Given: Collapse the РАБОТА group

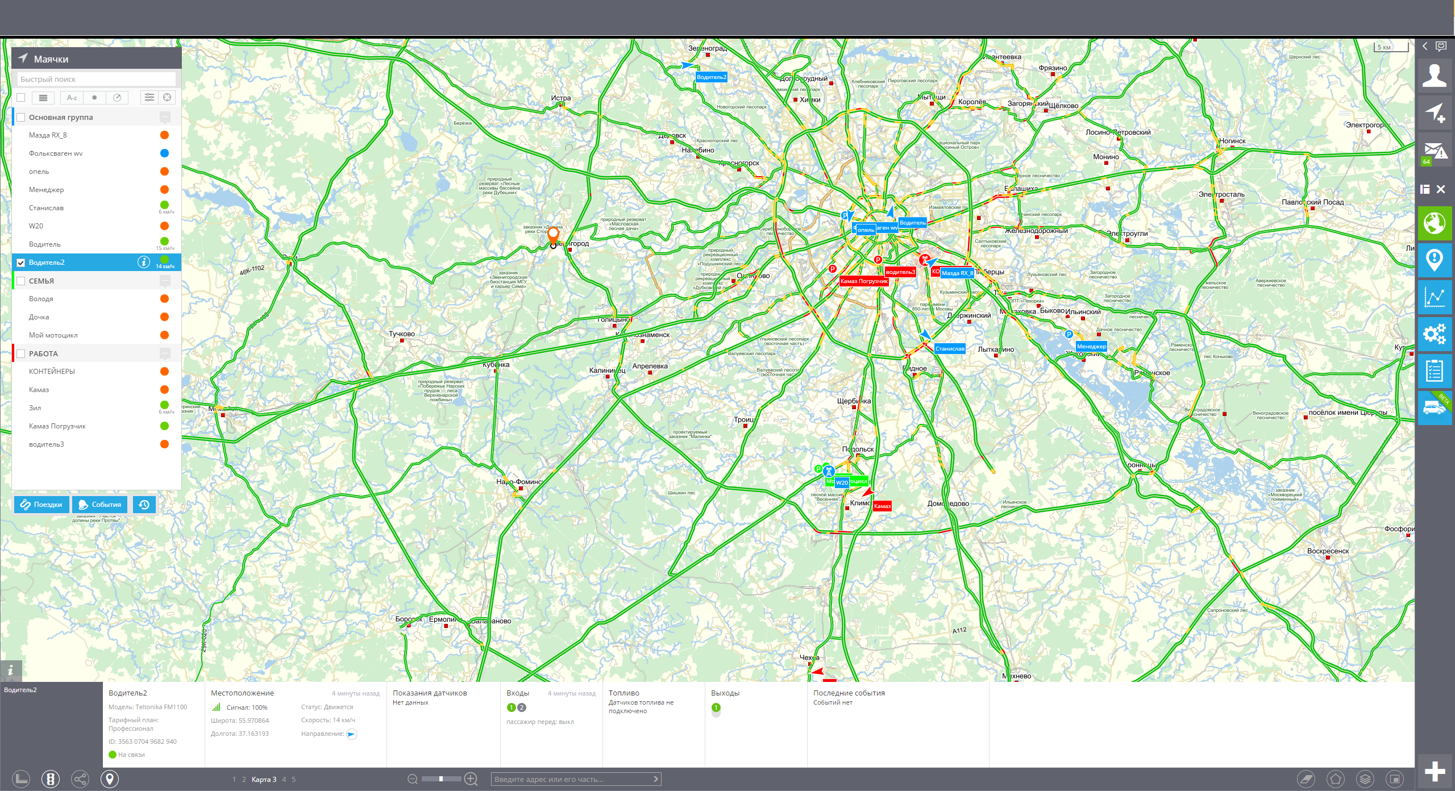Looking at the screenshot, I should coord(165,353).
